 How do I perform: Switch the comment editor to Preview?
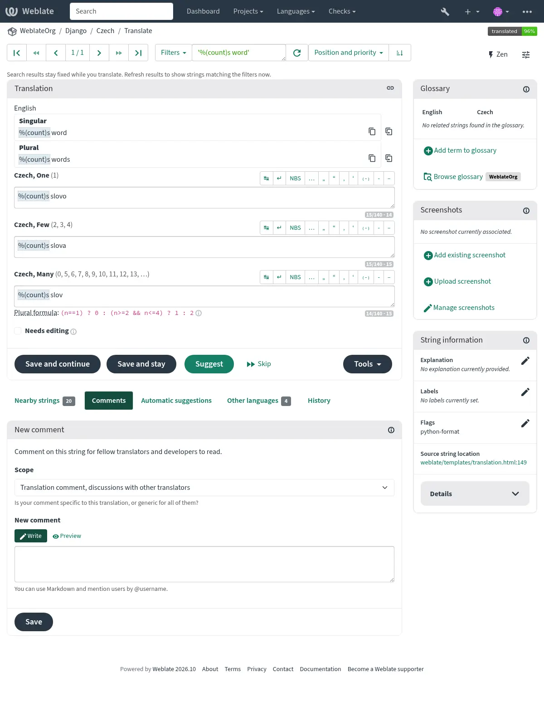coord(67,536)
